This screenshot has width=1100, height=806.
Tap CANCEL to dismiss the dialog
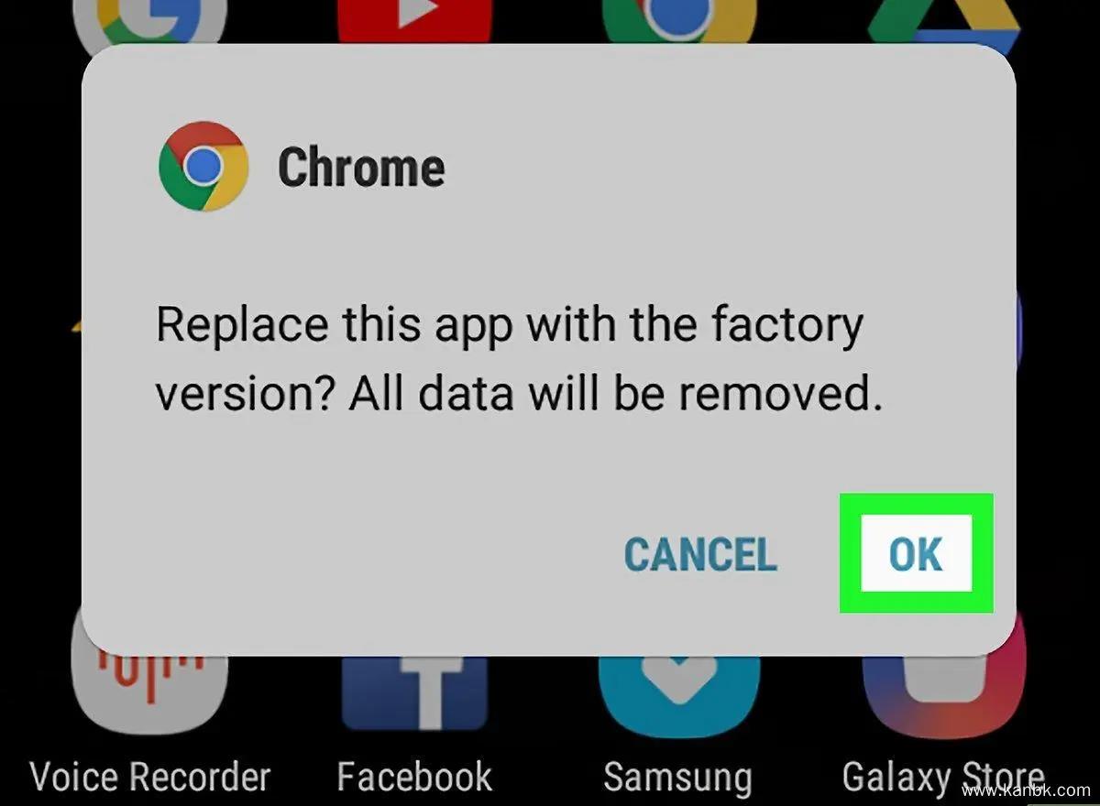tap(700, 555)
